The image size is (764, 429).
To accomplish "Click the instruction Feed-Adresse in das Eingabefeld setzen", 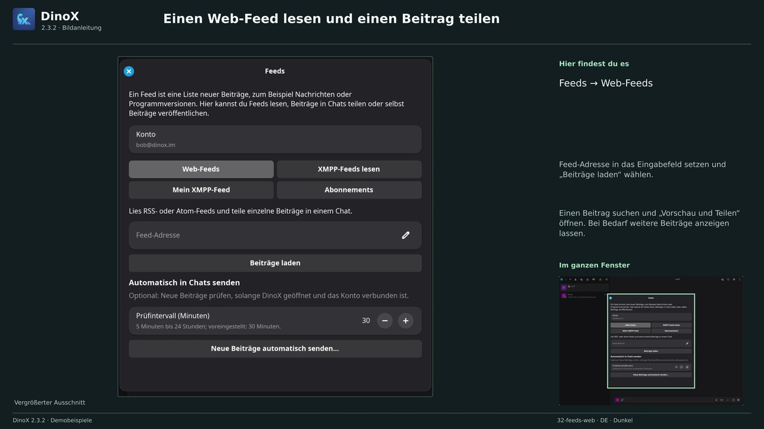I will coord(643,170).
